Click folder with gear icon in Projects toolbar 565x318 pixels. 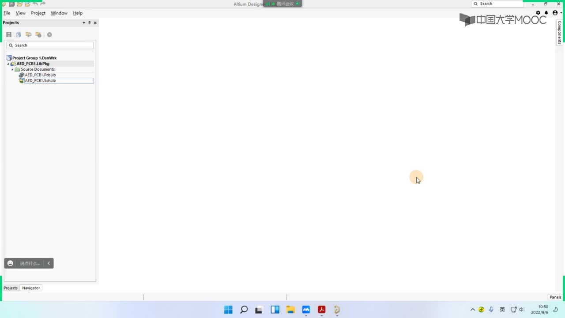pyautogui.click(x=38, y=34)
